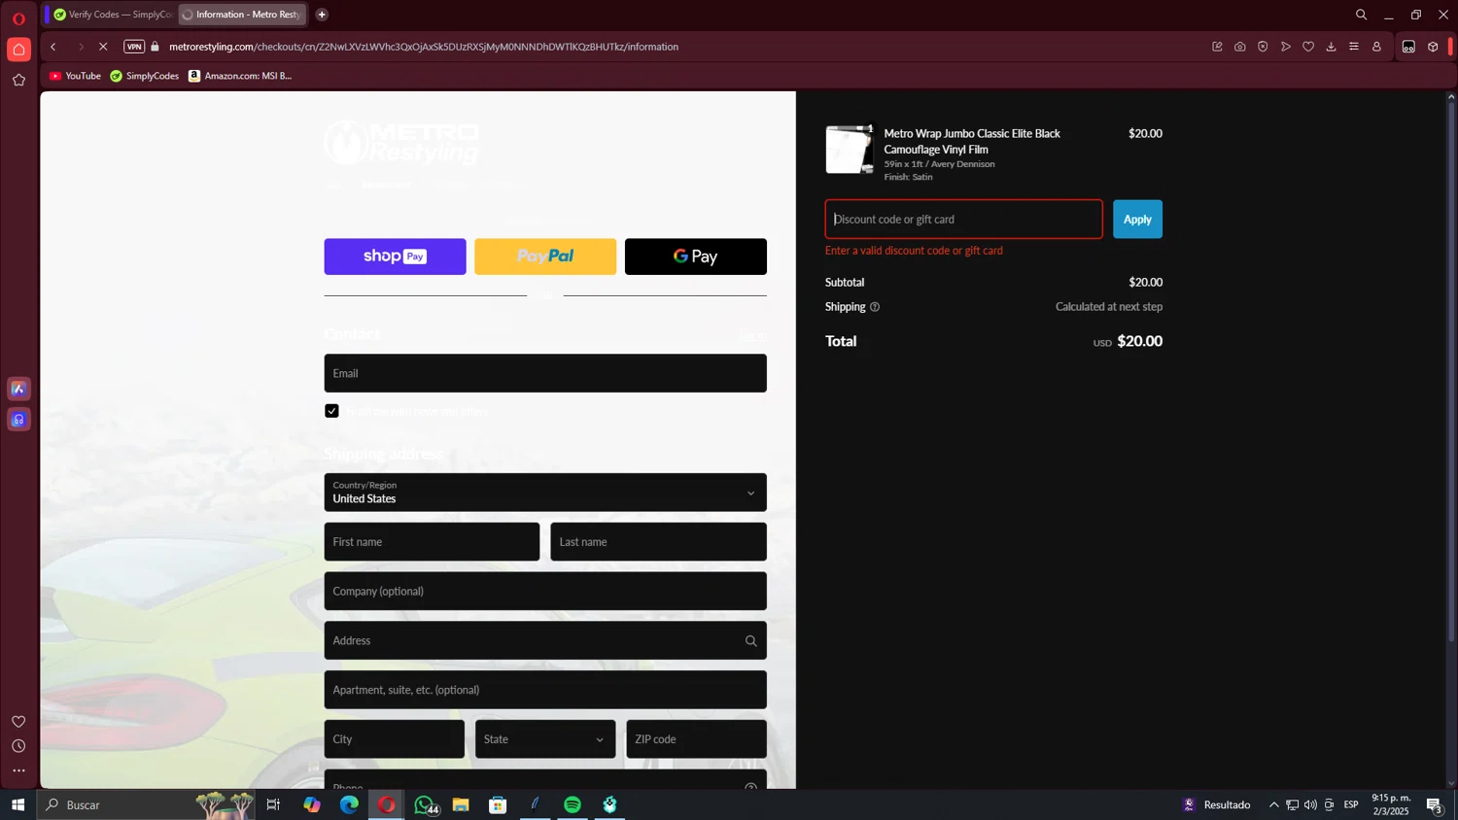Open the ad blocker shield icon
1458x820 pixels.
pos(1263,47)
